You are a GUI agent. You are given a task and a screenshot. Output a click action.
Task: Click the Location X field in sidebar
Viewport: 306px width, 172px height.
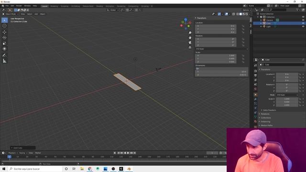[x=216, y=26]
